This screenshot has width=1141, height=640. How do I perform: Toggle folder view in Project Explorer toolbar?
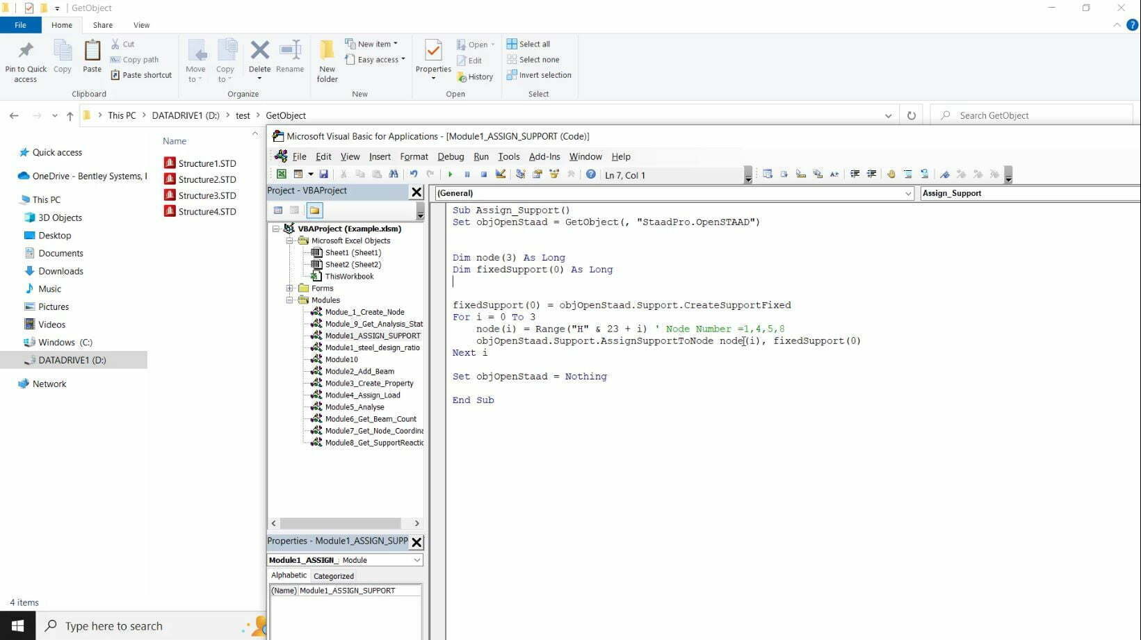(x=314, y=210)
